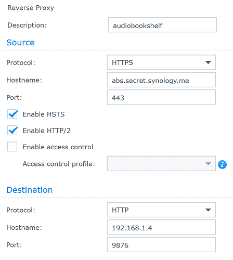The image size is (233, 260).
Task: Open the Destination Protocol HTTP combo box
Action: (x=161, y=210)
